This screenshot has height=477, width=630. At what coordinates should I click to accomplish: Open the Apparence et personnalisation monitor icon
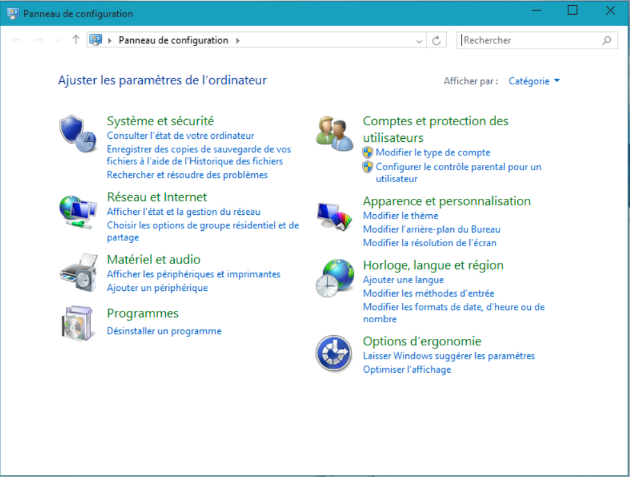click(x=334, y=216)
